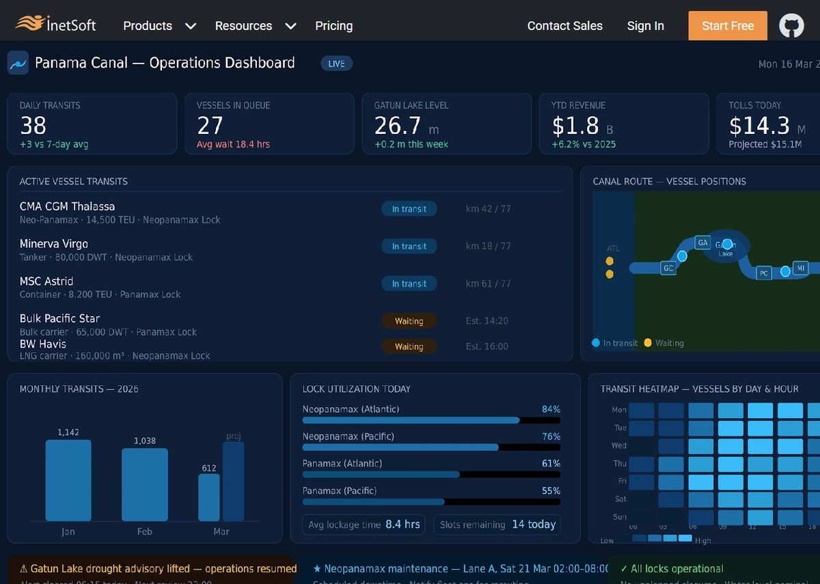Click the Neopanamax (Pacific) utilization bar
The width and height of the screenshot is (820, 584).
(x=431, y=447)
